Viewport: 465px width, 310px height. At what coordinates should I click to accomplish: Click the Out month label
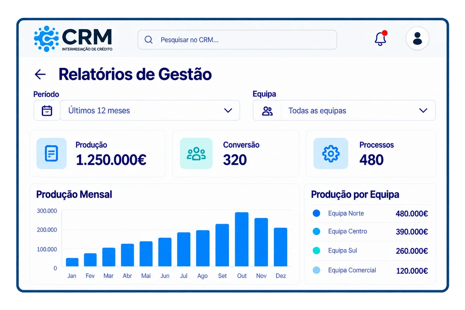pyautogui.click(x=242, y=276)
